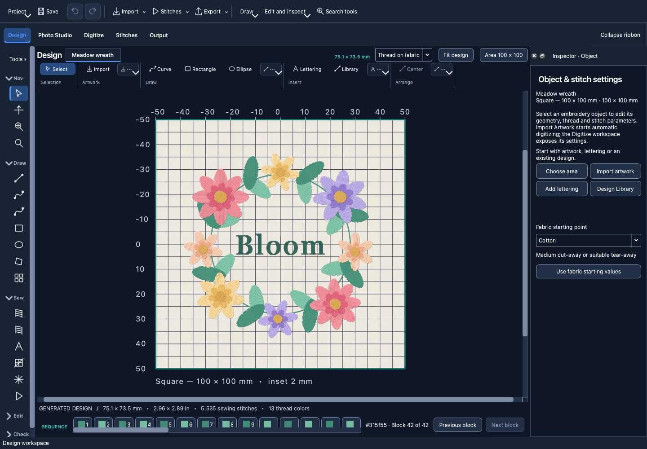
Task: Click Lettering in the Insert ribbon group
Action: (307, 69)
